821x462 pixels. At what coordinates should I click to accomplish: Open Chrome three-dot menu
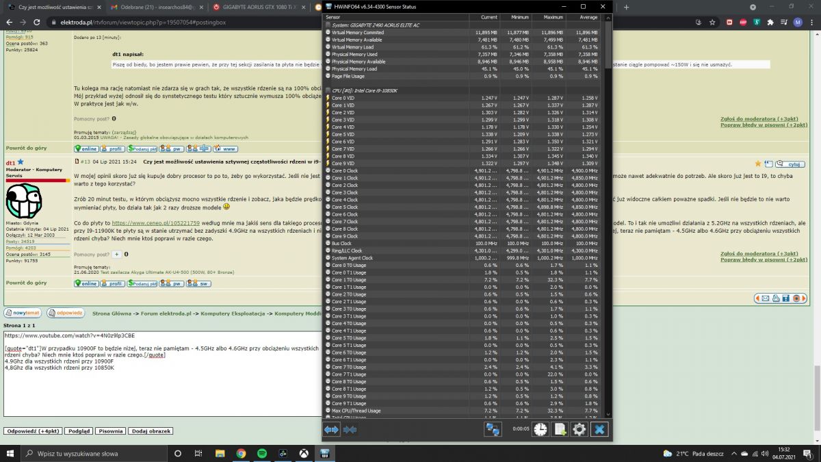click(812, 22)
